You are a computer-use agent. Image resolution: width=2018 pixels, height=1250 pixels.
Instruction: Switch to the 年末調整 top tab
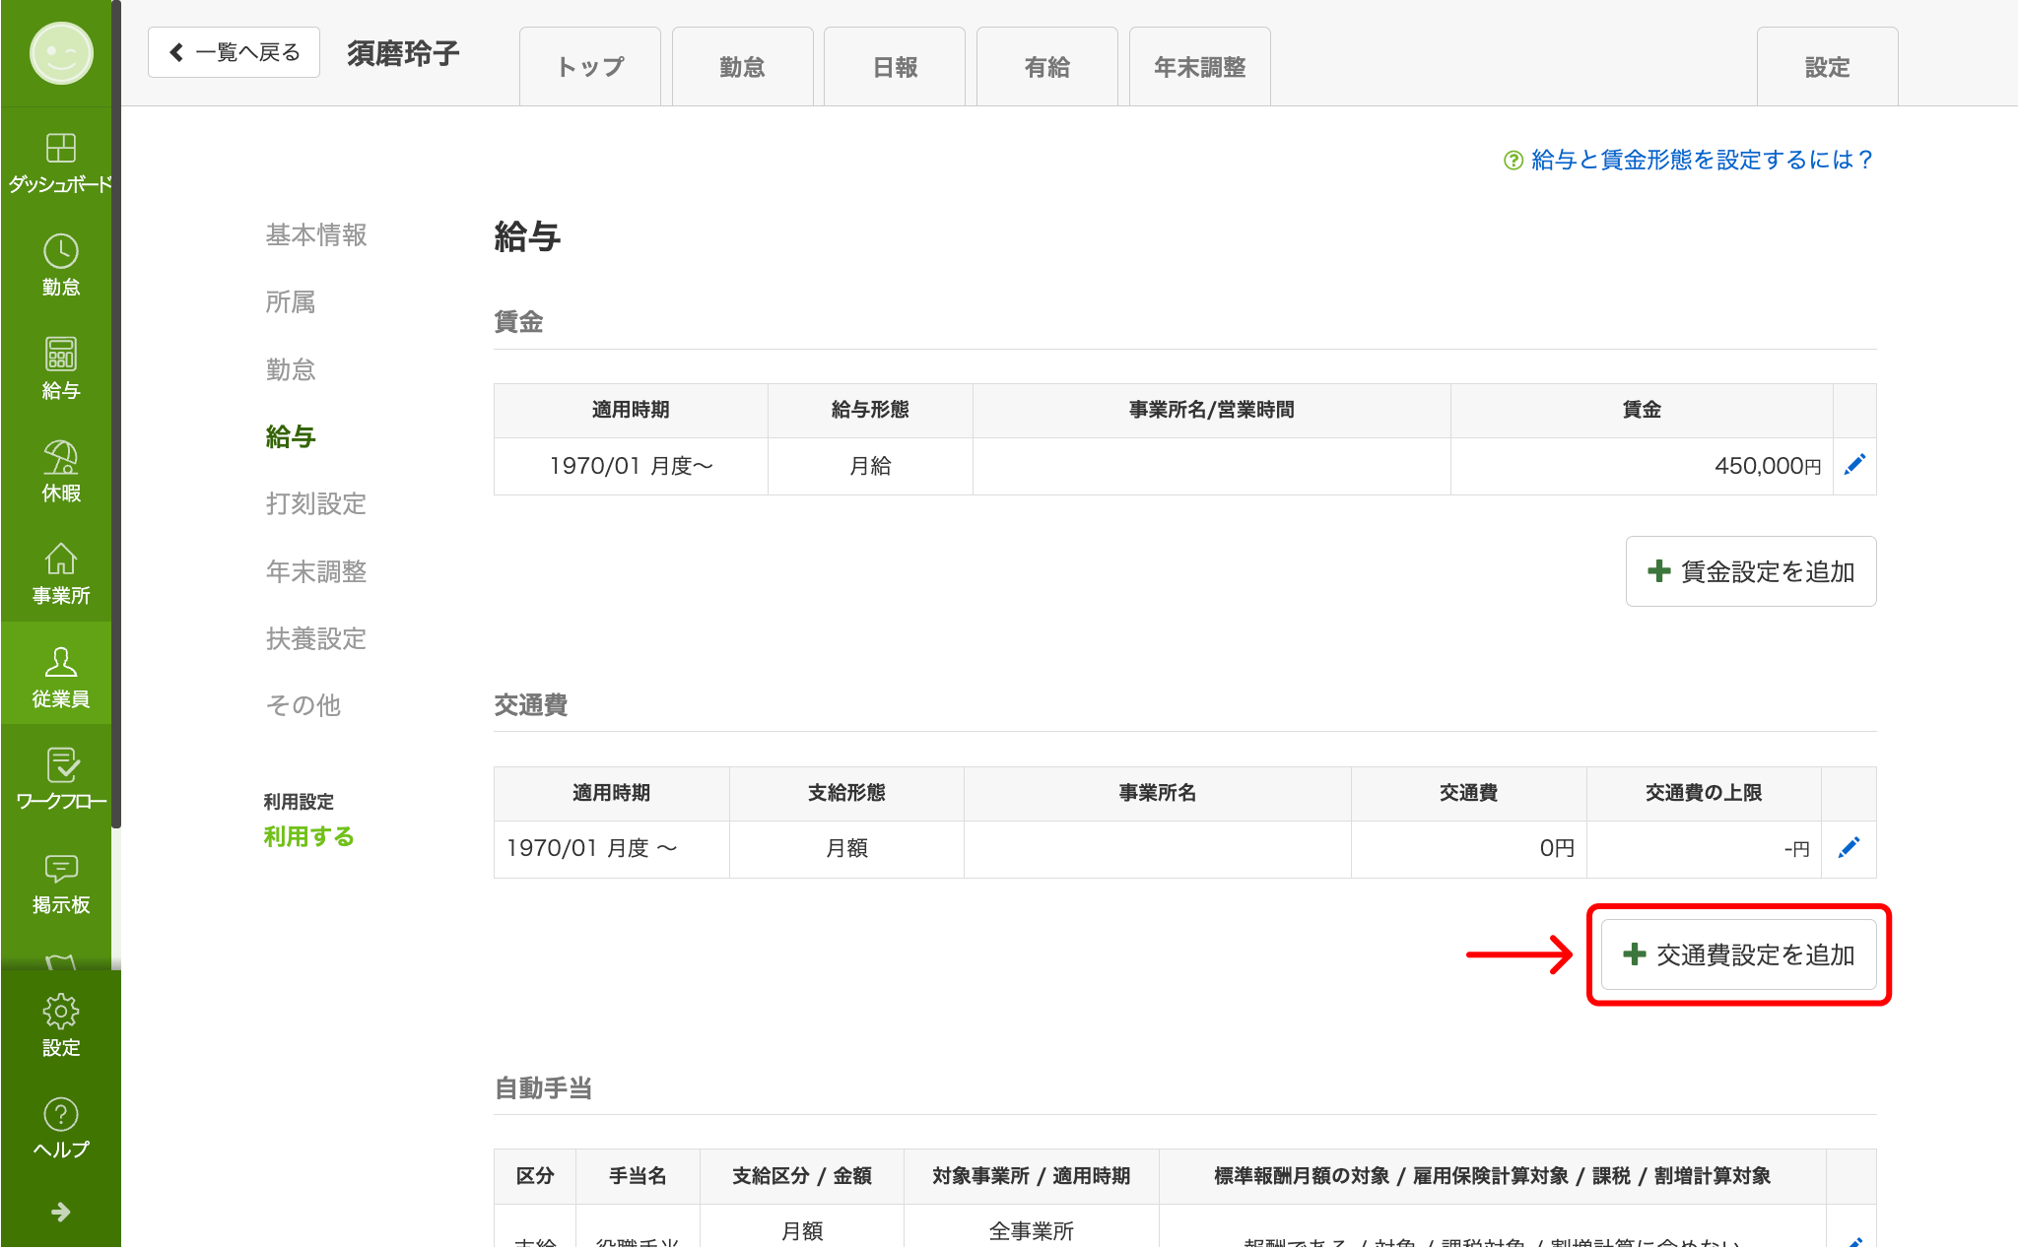pyautogui.click(x=1200, y=67)
